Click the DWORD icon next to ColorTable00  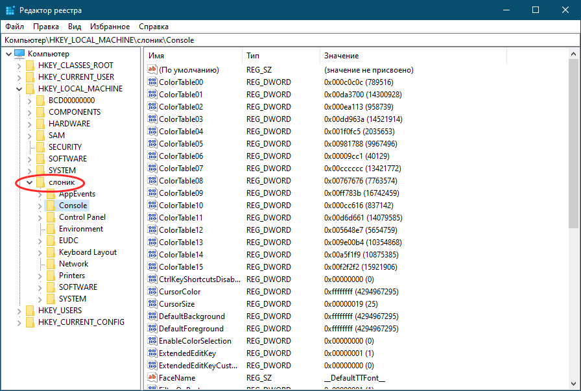[x=152, y=82]
